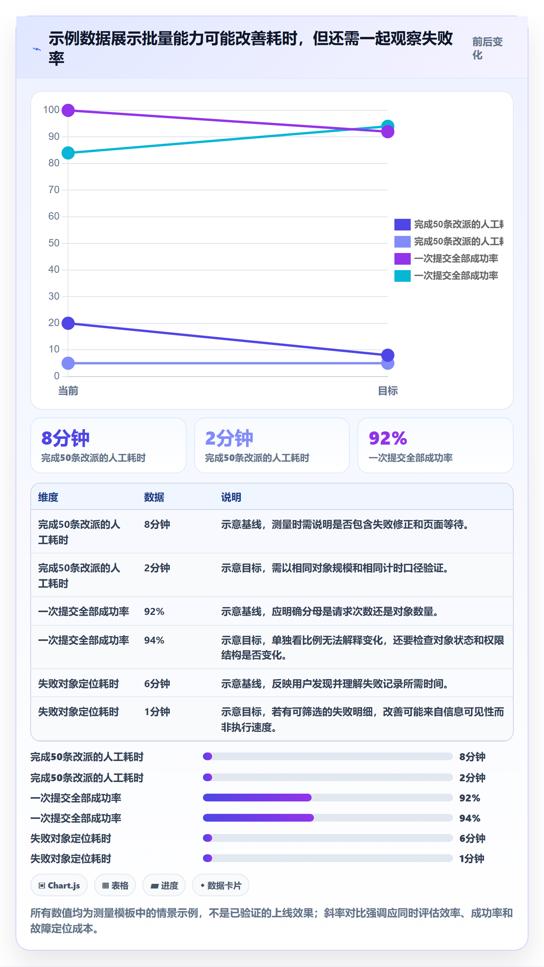Toggle the dark indigo legend swatch
The height and width of the screenshot is (967, 544).
tap(402, 224)
